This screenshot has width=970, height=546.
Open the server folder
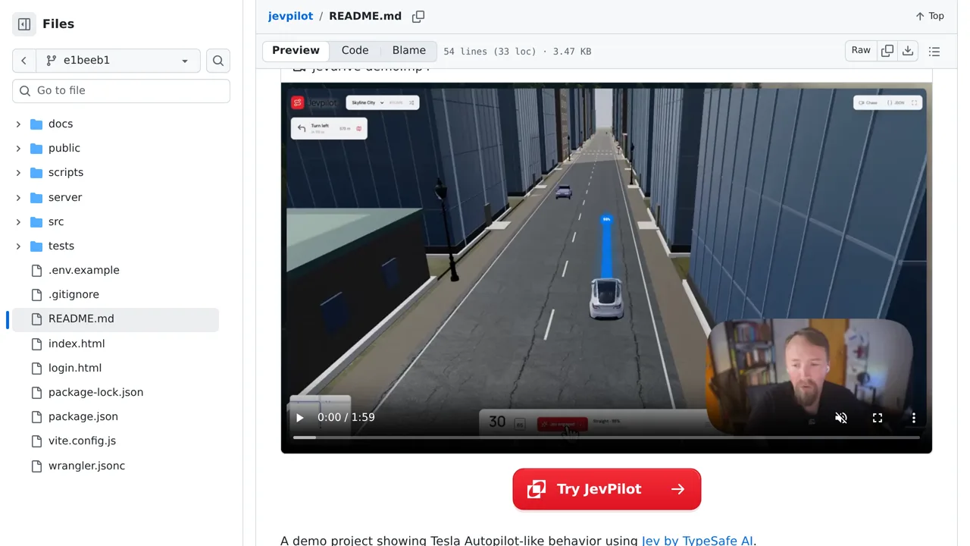coord(65,197)
